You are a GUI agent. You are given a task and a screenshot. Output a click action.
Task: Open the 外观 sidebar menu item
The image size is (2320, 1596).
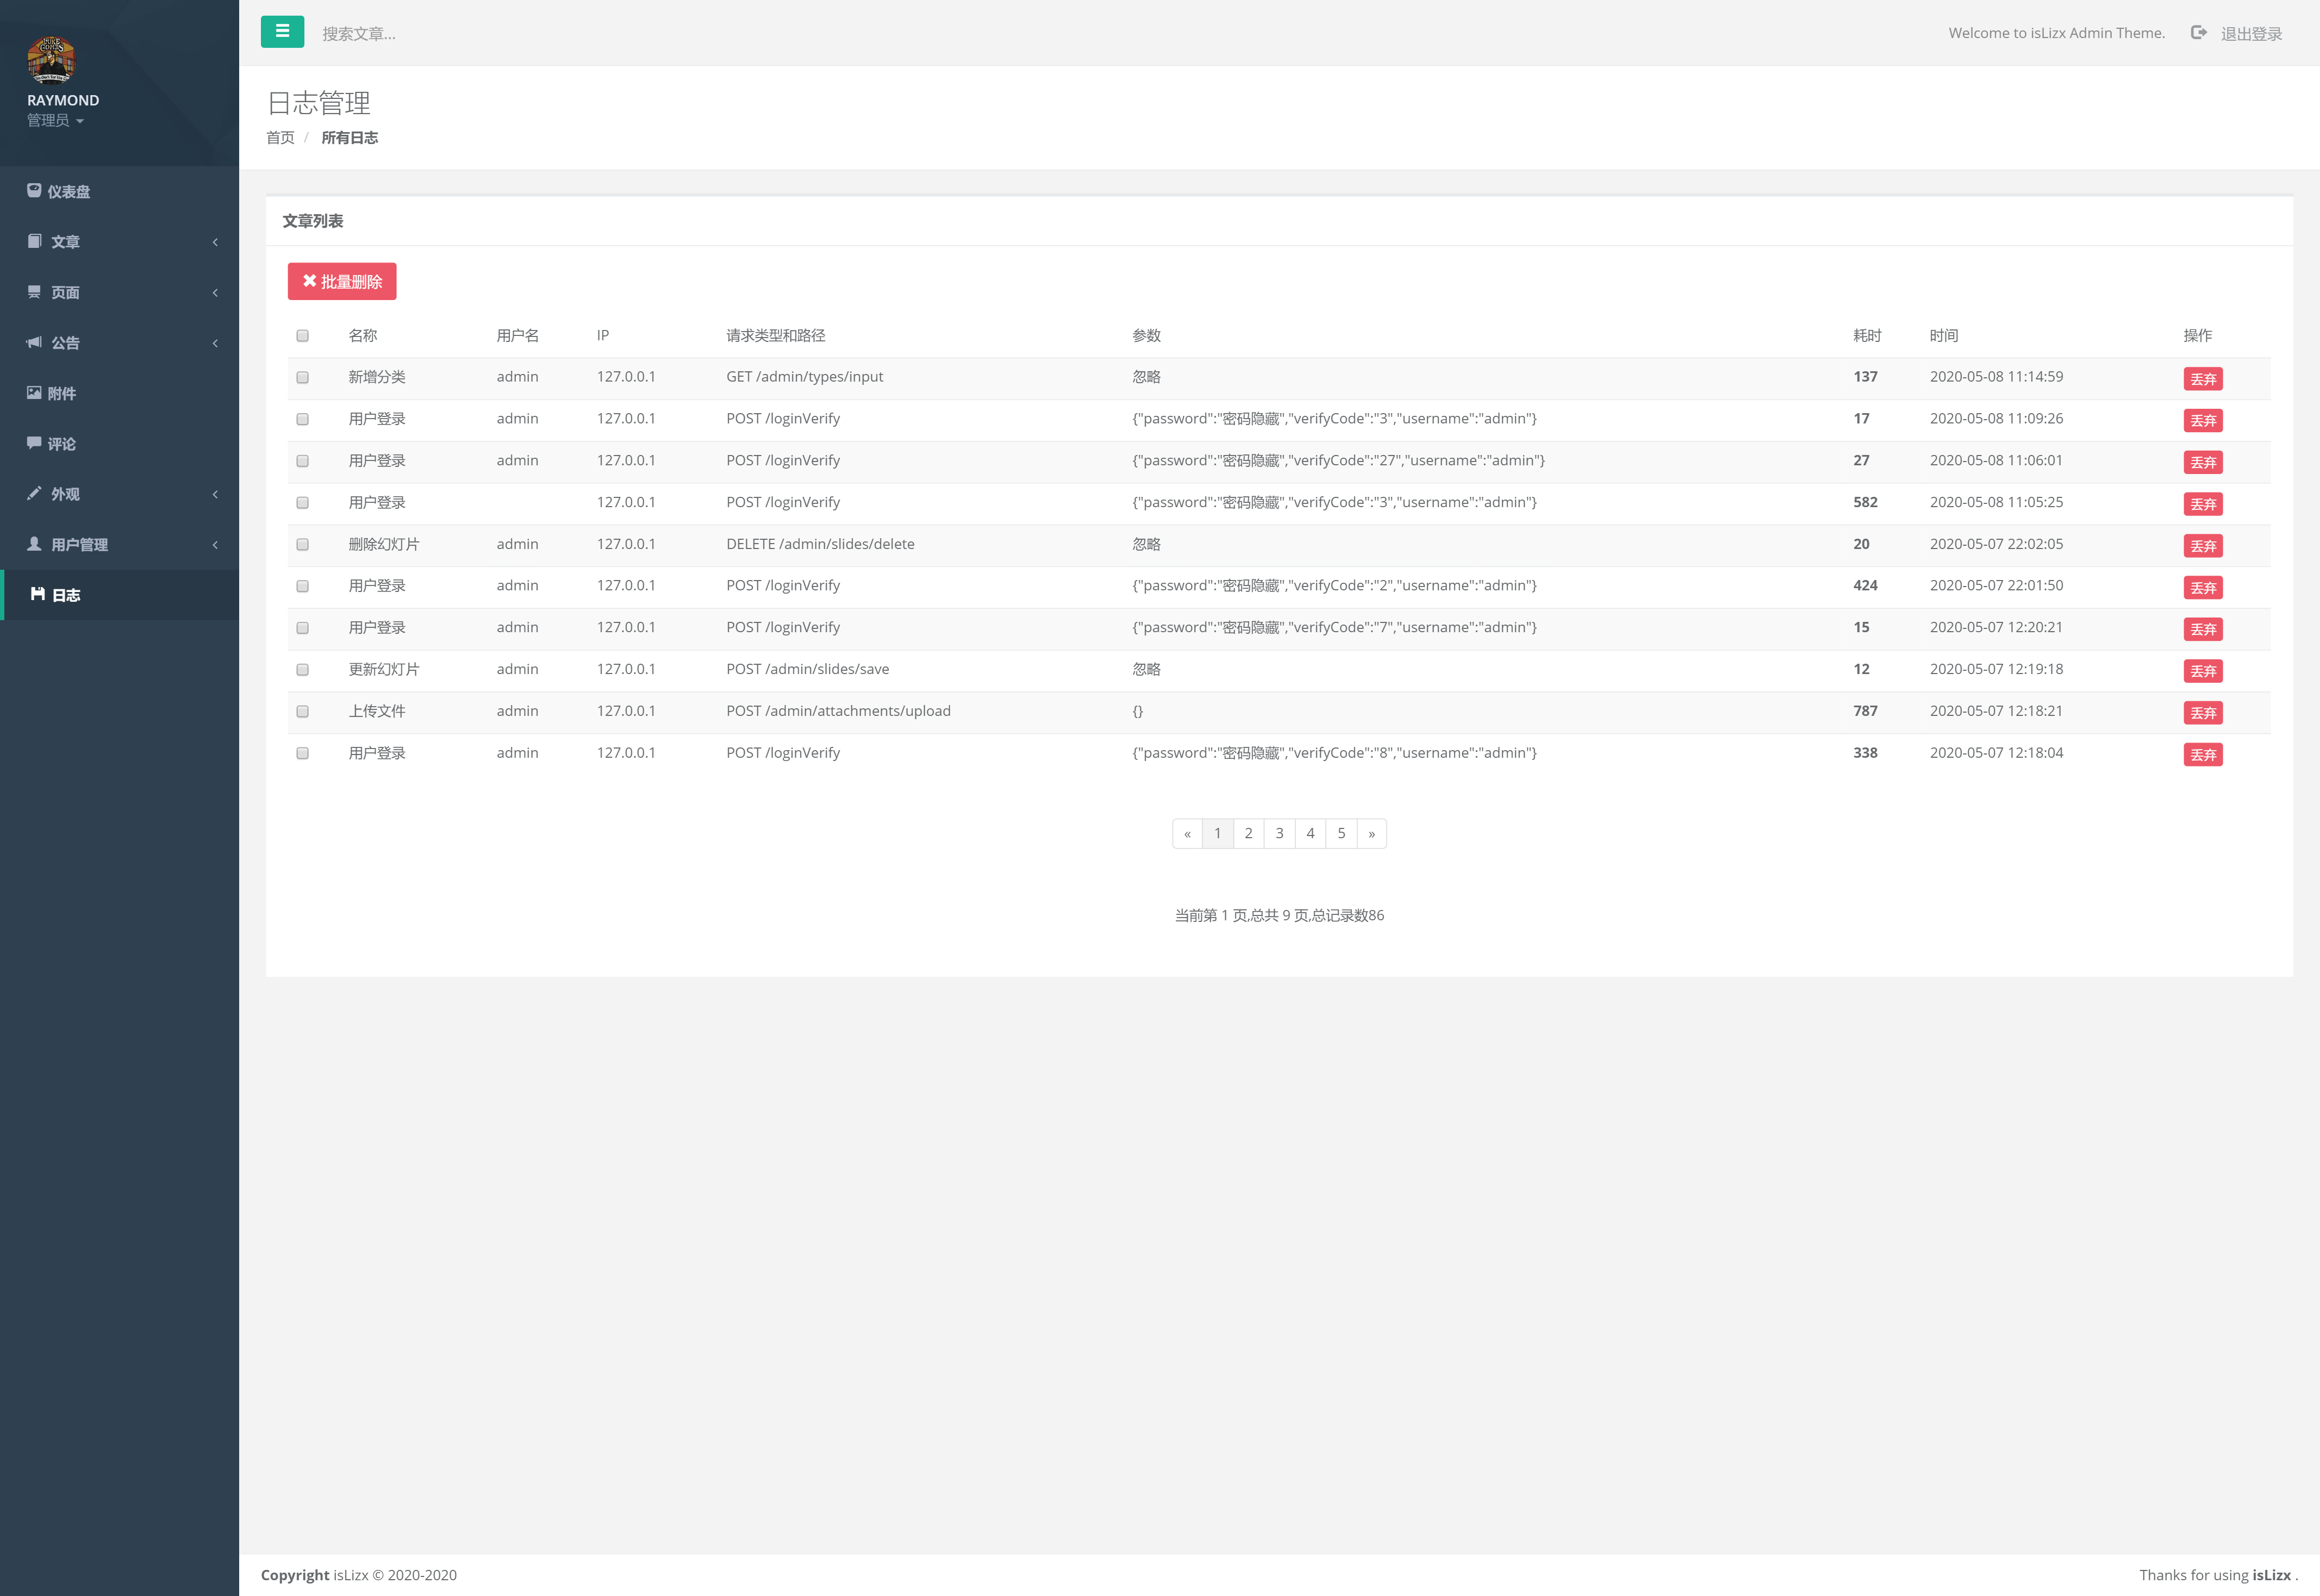[66, 494]
